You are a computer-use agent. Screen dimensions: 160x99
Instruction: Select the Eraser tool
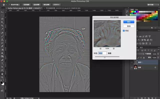click(2, 46)
